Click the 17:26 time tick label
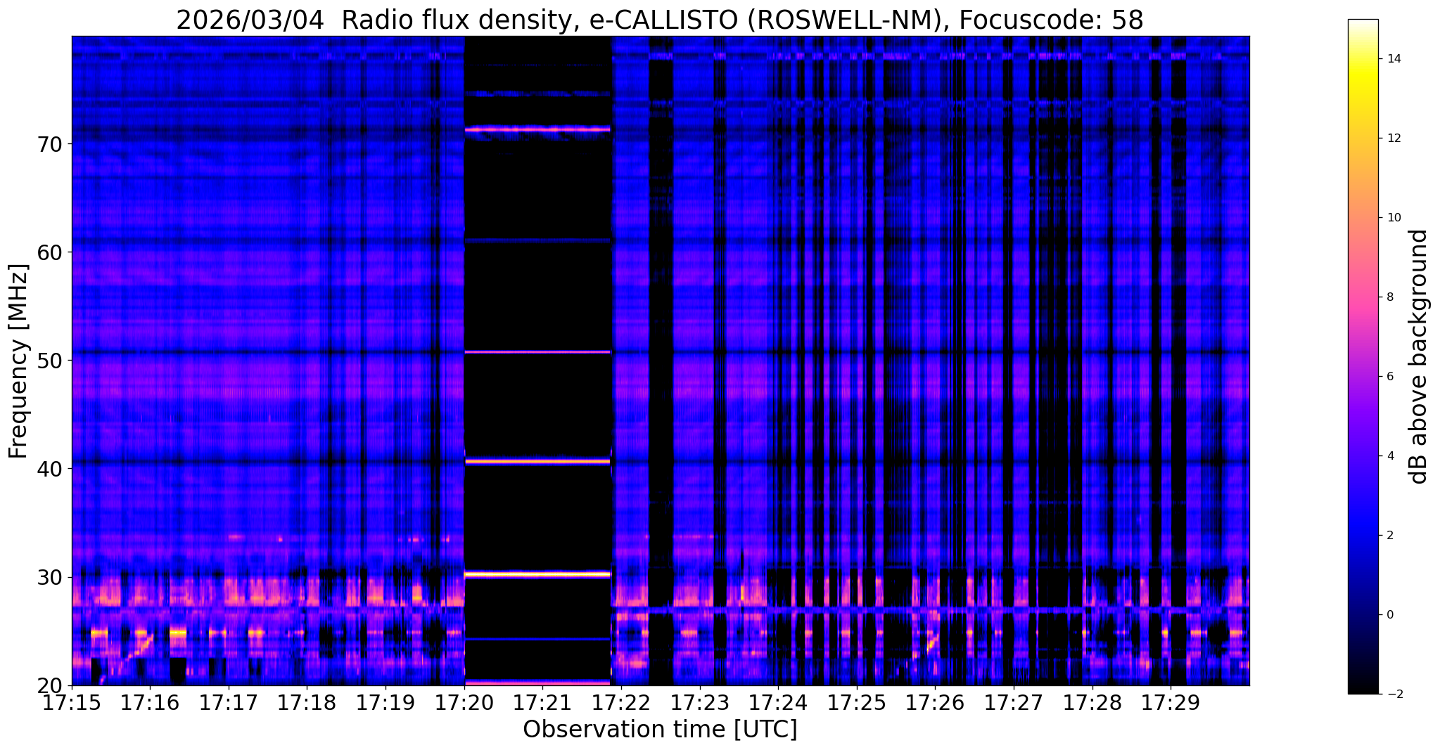The width and height of the screenshot is (1440, 750). (935, 703)
